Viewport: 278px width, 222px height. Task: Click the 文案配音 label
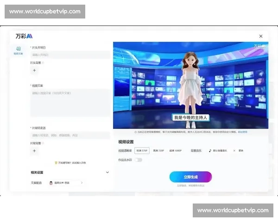click(36, 183)
